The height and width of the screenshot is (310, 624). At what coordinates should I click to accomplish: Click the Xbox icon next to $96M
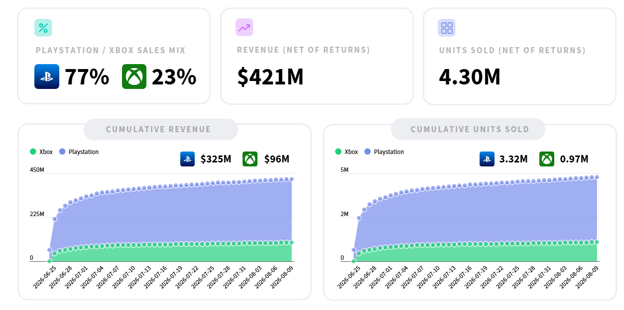pos(250,159)
